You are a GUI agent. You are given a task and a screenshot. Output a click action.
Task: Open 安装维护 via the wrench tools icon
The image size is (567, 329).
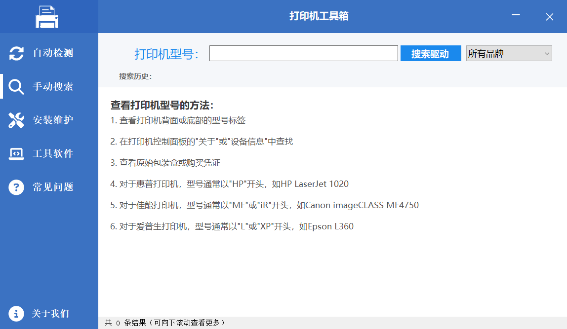pos(16,120)
